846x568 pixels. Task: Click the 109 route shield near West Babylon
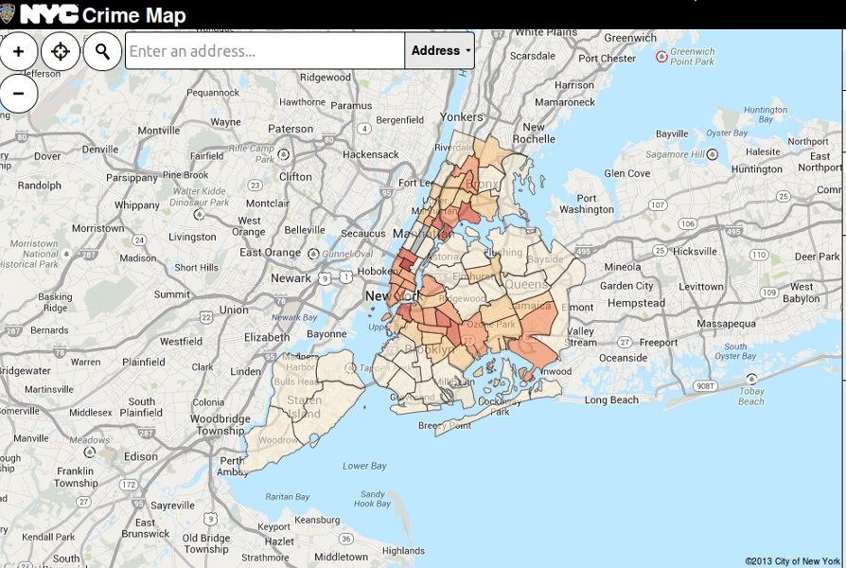click(x=768, y=293)
